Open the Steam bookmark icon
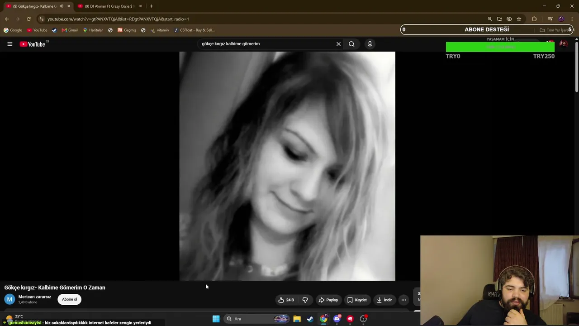 click(54, 30)
